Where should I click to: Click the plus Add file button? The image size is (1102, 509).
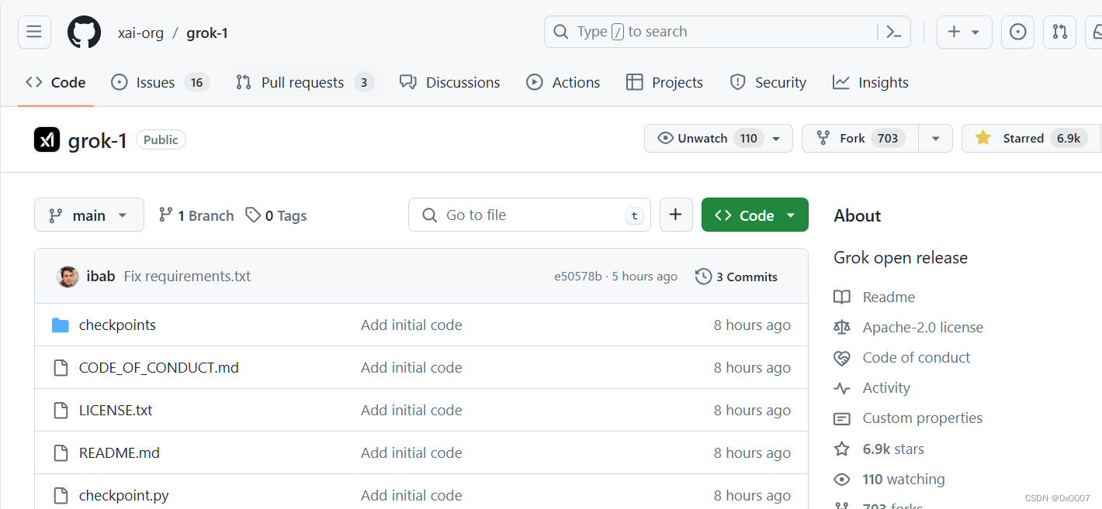click(676, 215)
